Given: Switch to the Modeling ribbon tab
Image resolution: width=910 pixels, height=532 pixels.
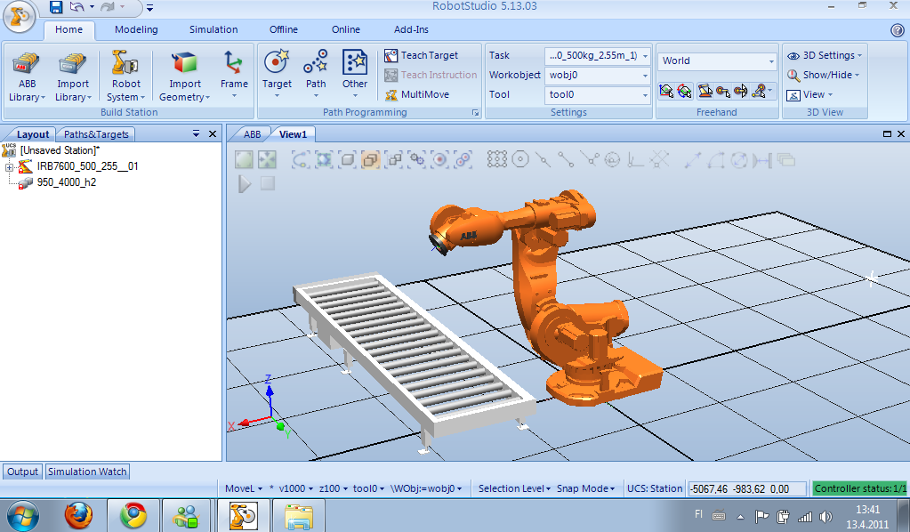Looking at the screenshot, I should click(x=136, y=29).
